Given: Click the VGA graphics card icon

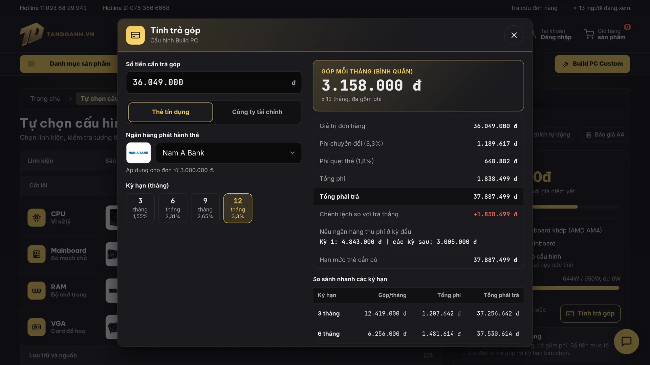Looking at the screenshot, I should coord(37,327).
